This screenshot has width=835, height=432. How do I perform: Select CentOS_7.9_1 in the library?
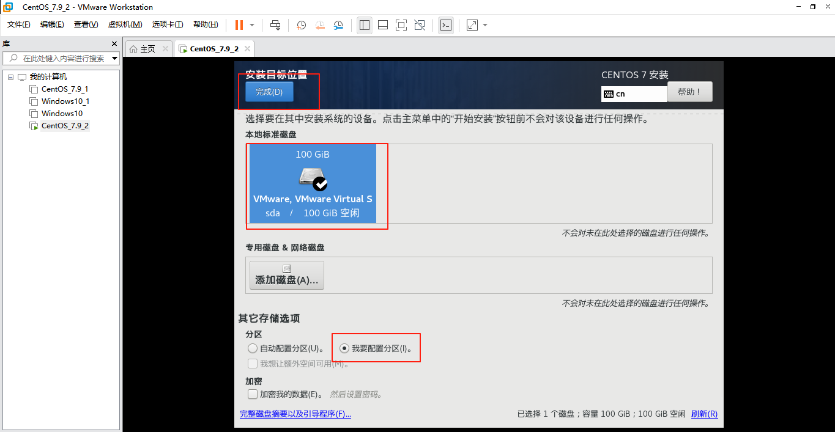tap(64, 89)
